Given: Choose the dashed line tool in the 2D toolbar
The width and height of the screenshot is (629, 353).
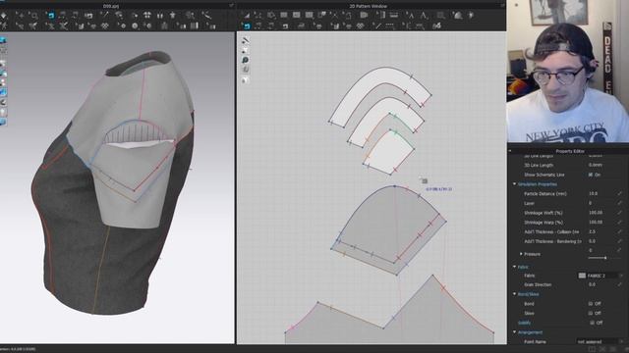Looking at the screenshot, I should coord(389,26).
